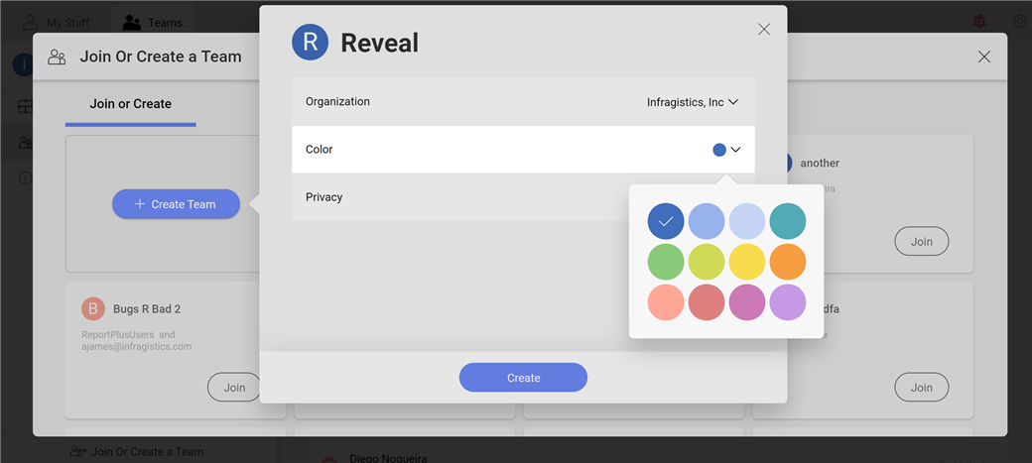Pick the green color swatch
The image size is (1032, 463).
point(666,262)
